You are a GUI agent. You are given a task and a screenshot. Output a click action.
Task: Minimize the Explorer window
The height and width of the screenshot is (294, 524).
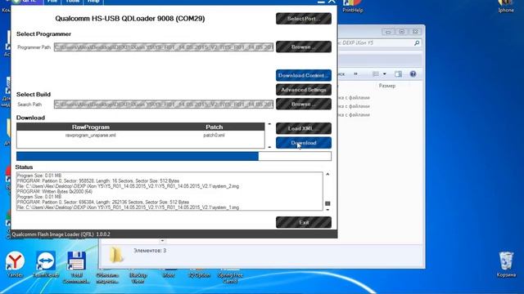388,32
